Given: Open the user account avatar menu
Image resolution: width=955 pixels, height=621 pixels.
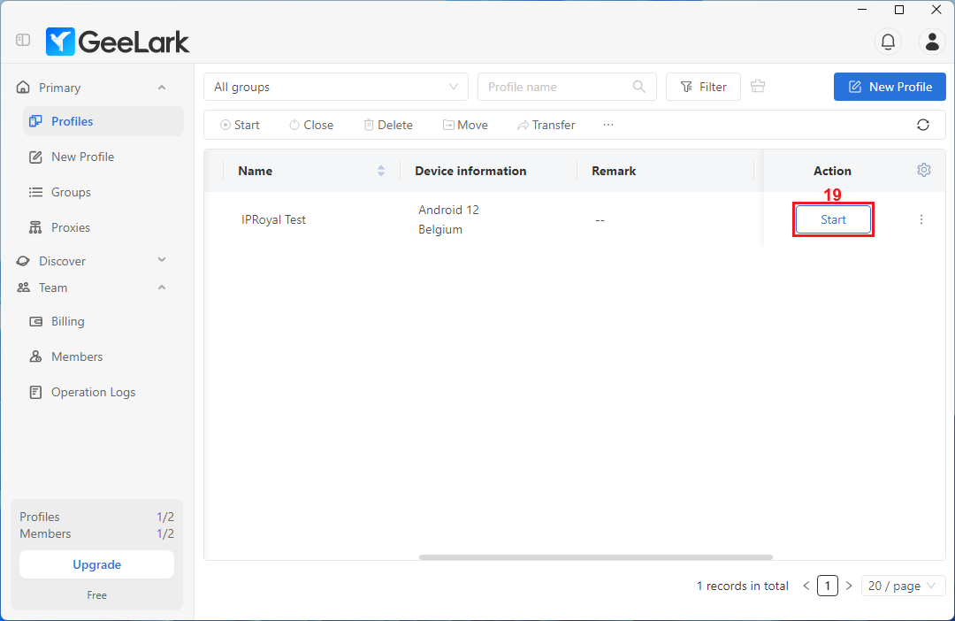Looking at the screenshot, I should pos(932,41).
